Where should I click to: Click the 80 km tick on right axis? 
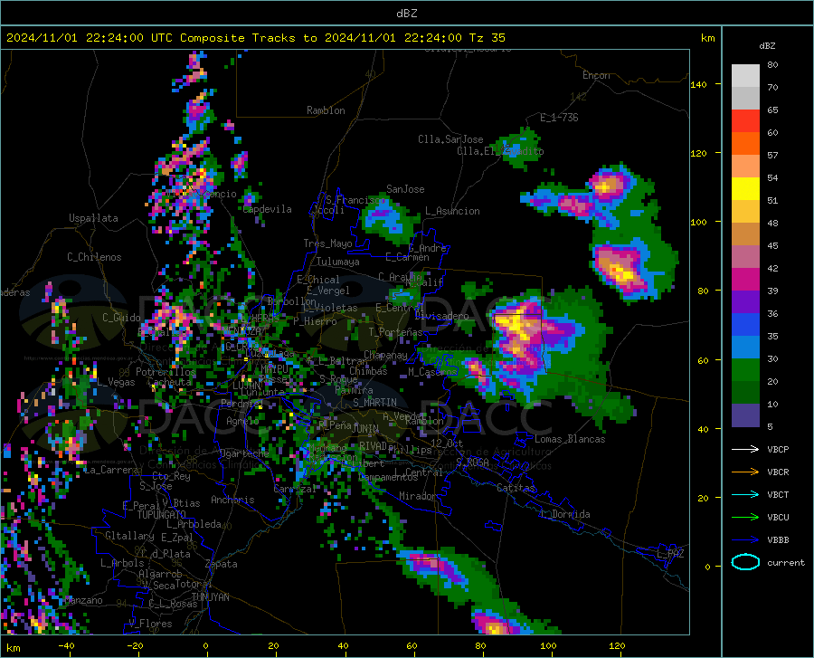point(703,291)
